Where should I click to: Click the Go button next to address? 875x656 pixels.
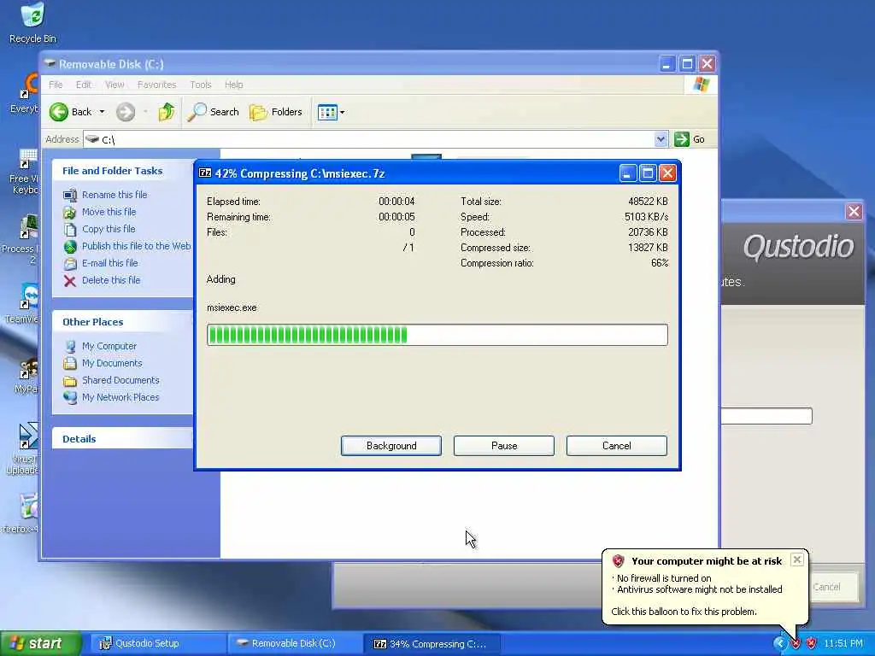point(690,139)
